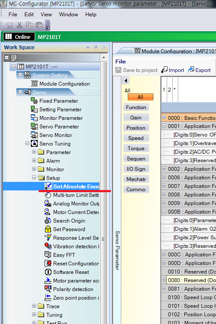Click the Set Absolute Encoder icon
This screenshot has width=216, height=324.
[x=48, y=186]
